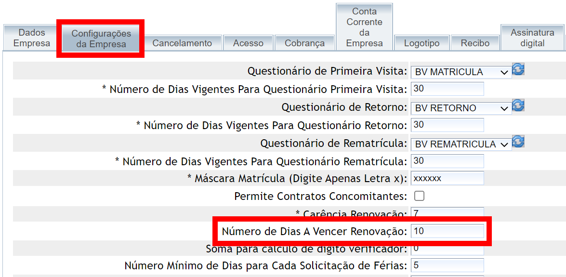Open the Cobrança tab
This screenshot has height=277, width=566.
point(304,43)
